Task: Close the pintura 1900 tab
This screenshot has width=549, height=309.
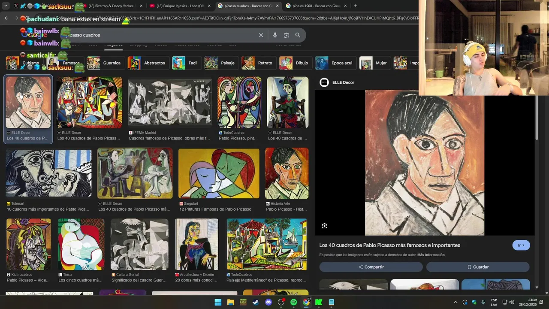Action: pos(345,6)
